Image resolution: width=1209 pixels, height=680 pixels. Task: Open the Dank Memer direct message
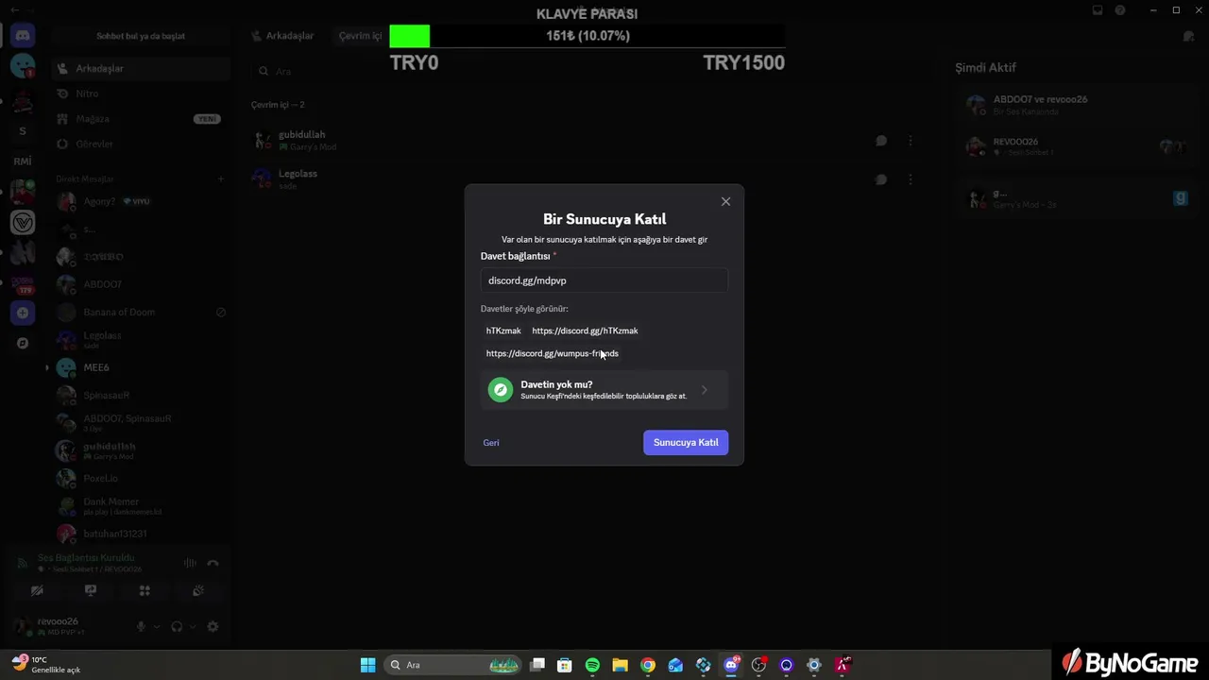coord(141,506)
